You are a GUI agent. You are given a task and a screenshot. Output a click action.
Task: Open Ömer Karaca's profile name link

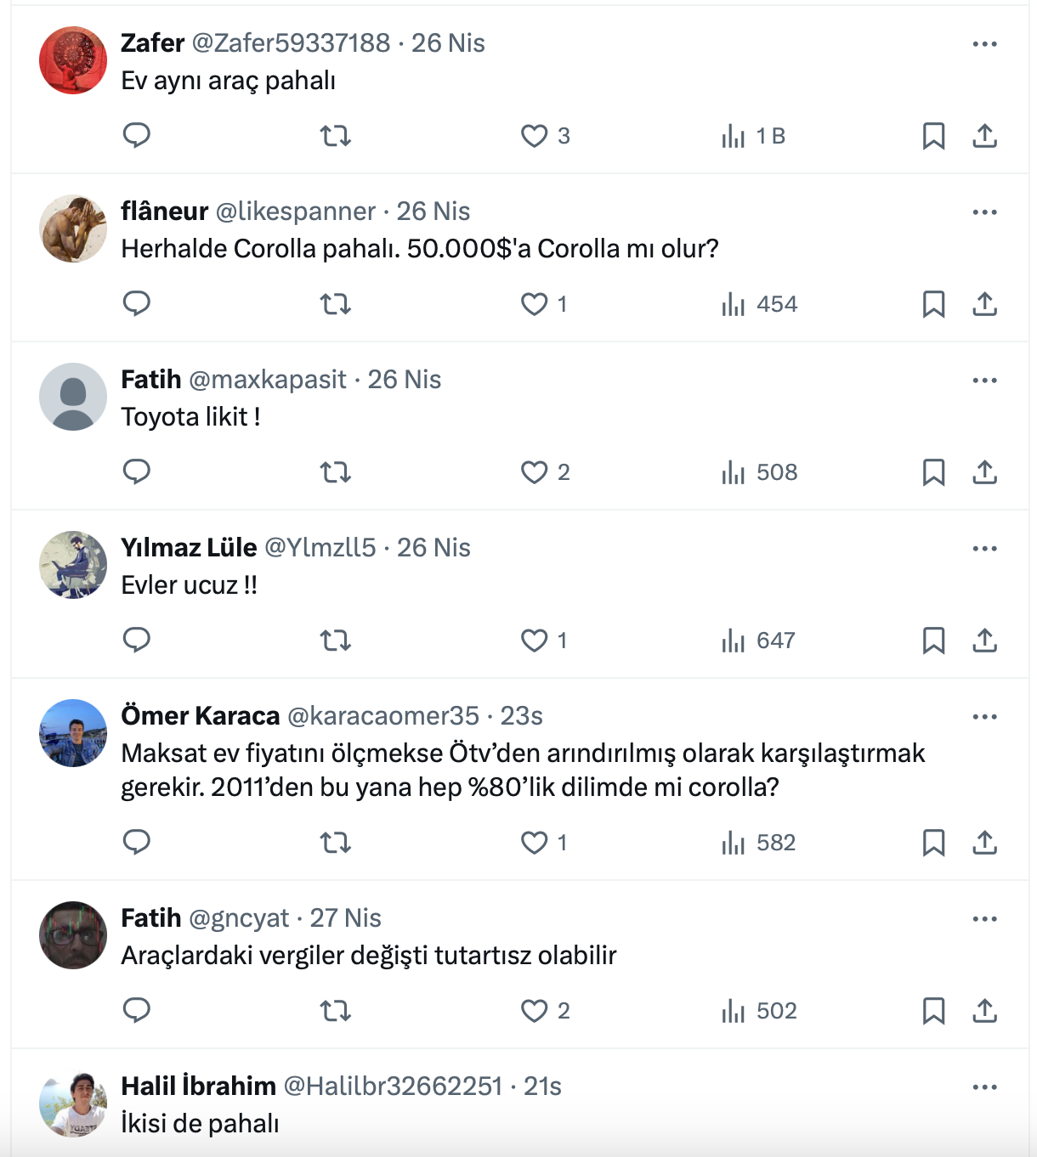201,716
